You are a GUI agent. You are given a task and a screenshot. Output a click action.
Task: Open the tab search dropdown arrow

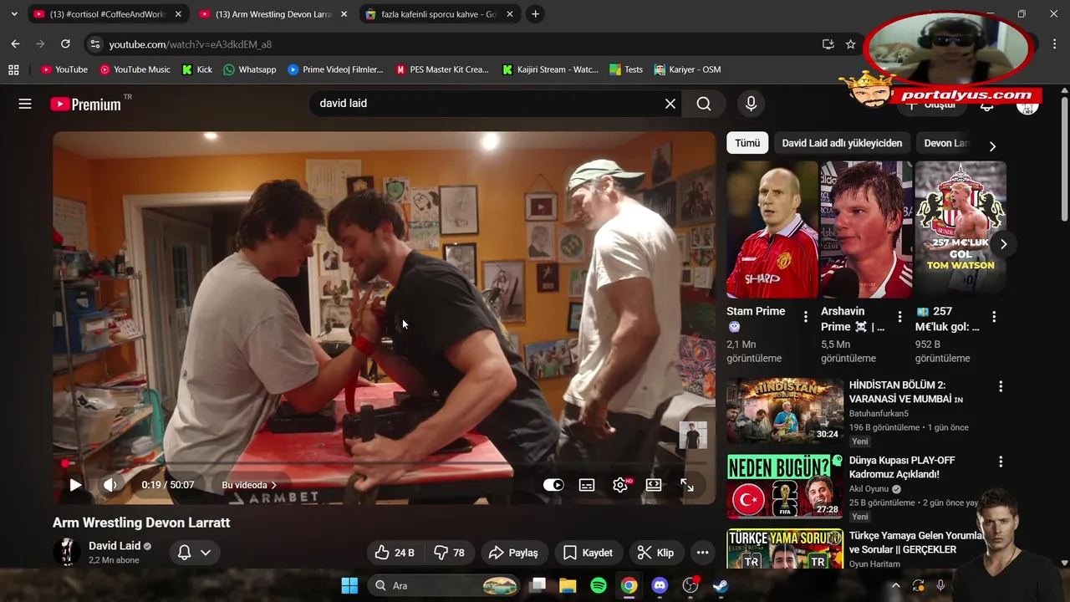[14, 14]
